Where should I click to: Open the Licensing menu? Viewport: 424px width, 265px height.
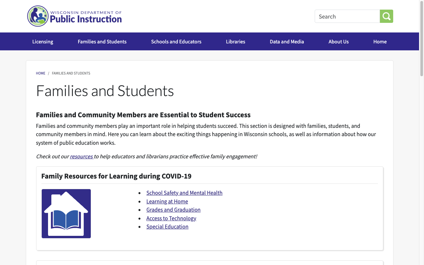coord(43,41)
